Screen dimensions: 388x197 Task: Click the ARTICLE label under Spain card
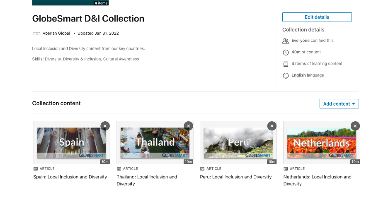coord(47,168)
